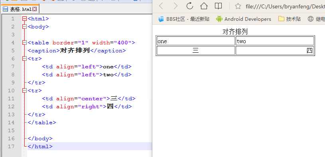Viewport: 325px width, 157px height.
Task: Click the width="400" attribute
Action: pos(112,43)
